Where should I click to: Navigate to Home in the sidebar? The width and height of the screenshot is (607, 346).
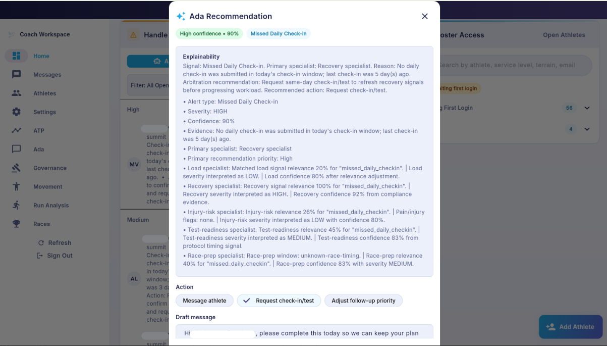(x=41, y=56)
